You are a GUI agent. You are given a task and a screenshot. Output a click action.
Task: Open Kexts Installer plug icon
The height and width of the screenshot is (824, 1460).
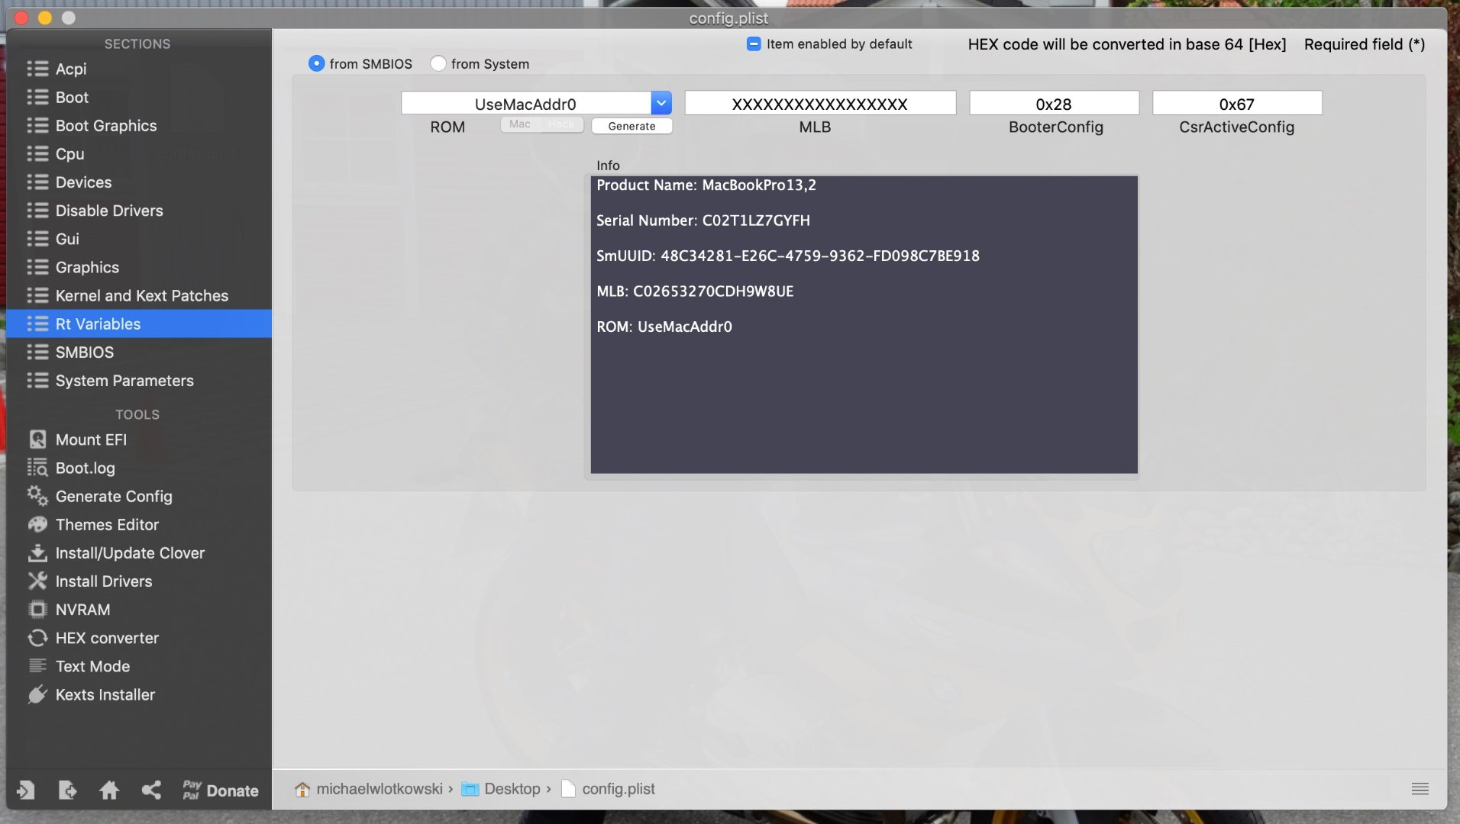pyautogui.click(x=37, y=694)
